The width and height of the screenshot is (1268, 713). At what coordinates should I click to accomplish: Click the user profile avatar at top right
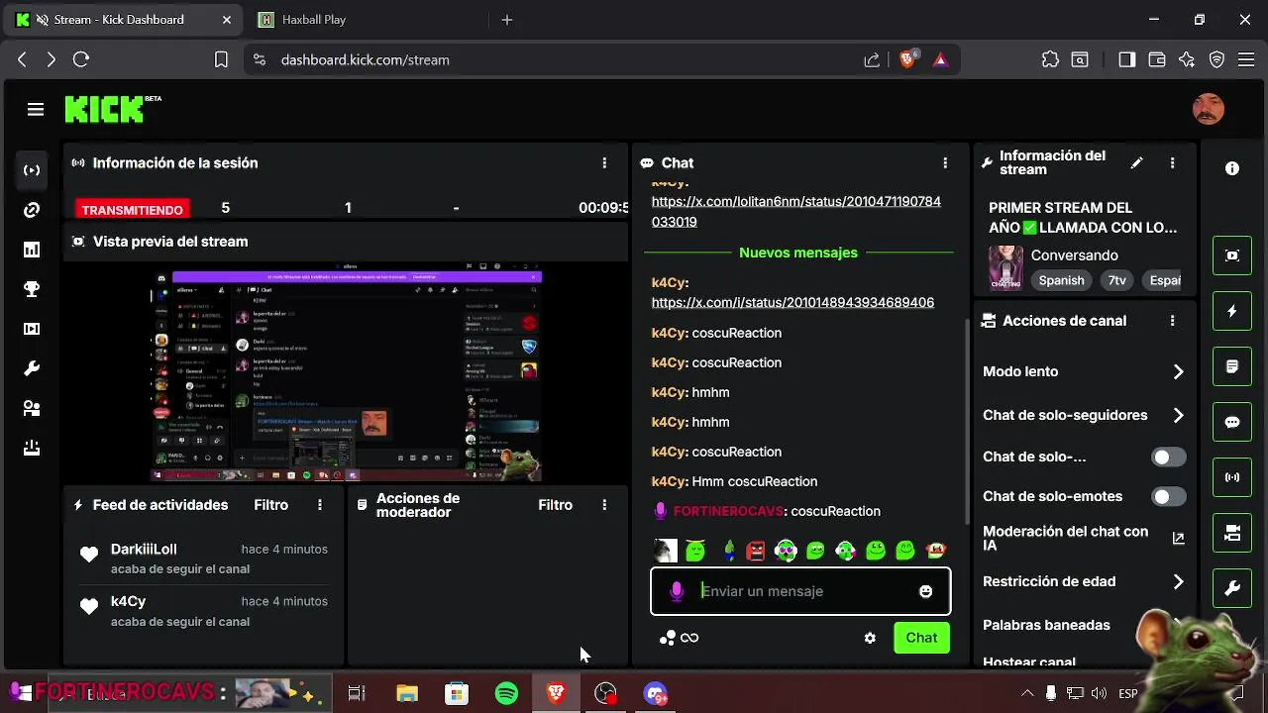[x=1209, y=109]
